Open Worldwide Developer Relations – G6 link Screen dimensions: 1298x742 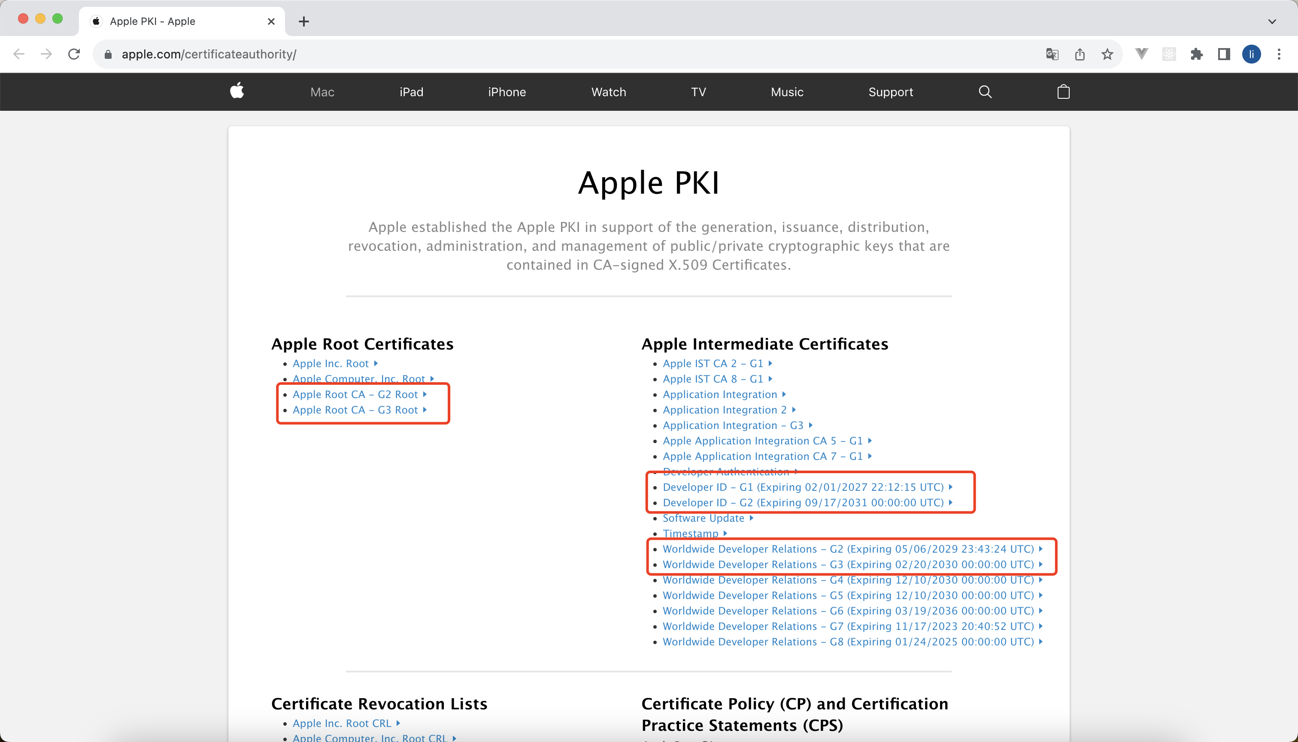pos(852,611)
